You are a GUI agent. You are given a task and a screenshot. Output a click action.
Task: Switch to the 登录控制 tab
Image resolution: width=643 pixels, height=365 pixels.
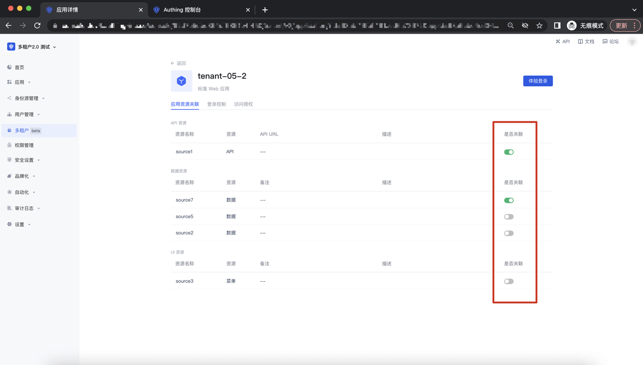(217, 104)
